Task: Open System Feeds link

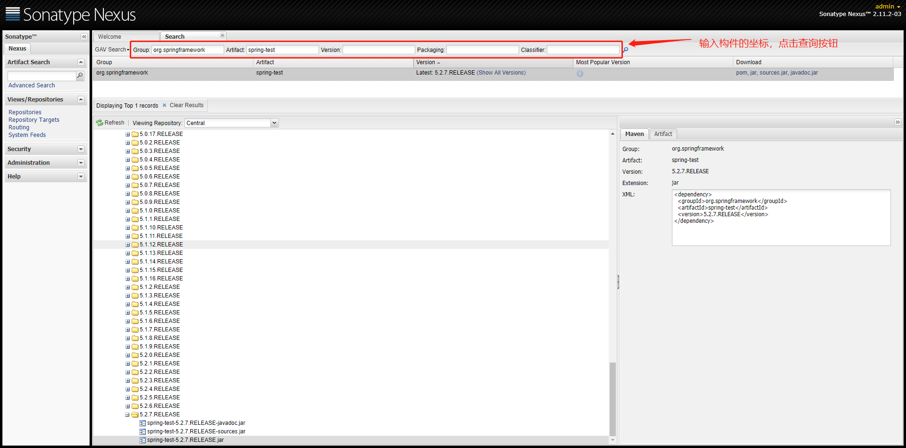Action: 27,135
